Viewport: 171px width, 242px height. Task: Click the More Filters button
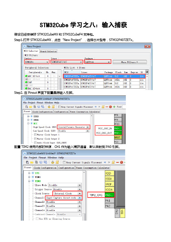click(130, 62)
